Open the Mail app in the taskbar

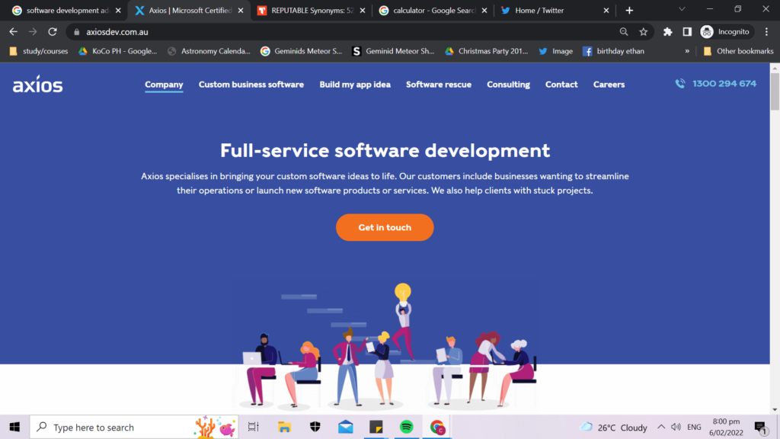pyautogui.click(x=346, y=427)
